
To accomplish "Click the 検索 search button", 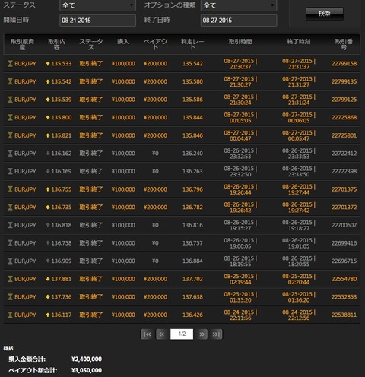I will (325, 14).
